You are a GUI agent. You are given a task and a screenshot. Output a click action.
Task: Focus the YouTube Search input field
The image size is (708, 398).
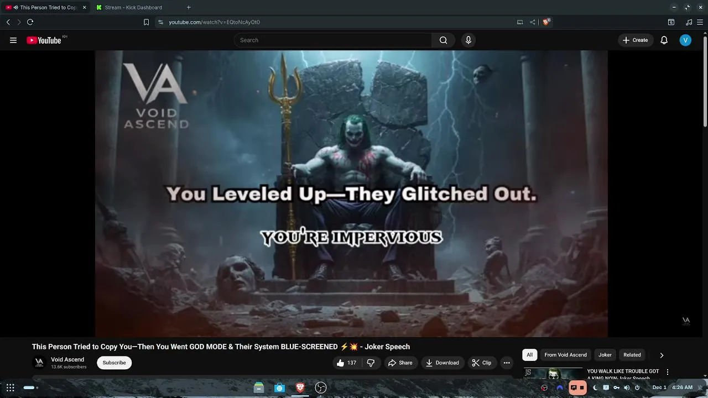click(x=333, y=40)
